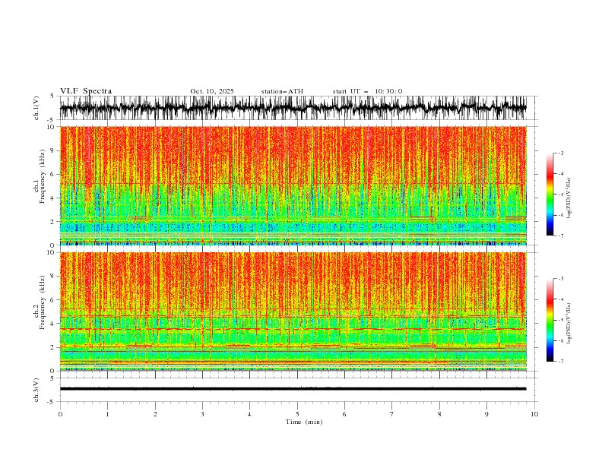The width and height of the screenshot is (602, 465).
Task: Select the date text "Oct. 10, 2025"
Action: click(x=212, y=91)
